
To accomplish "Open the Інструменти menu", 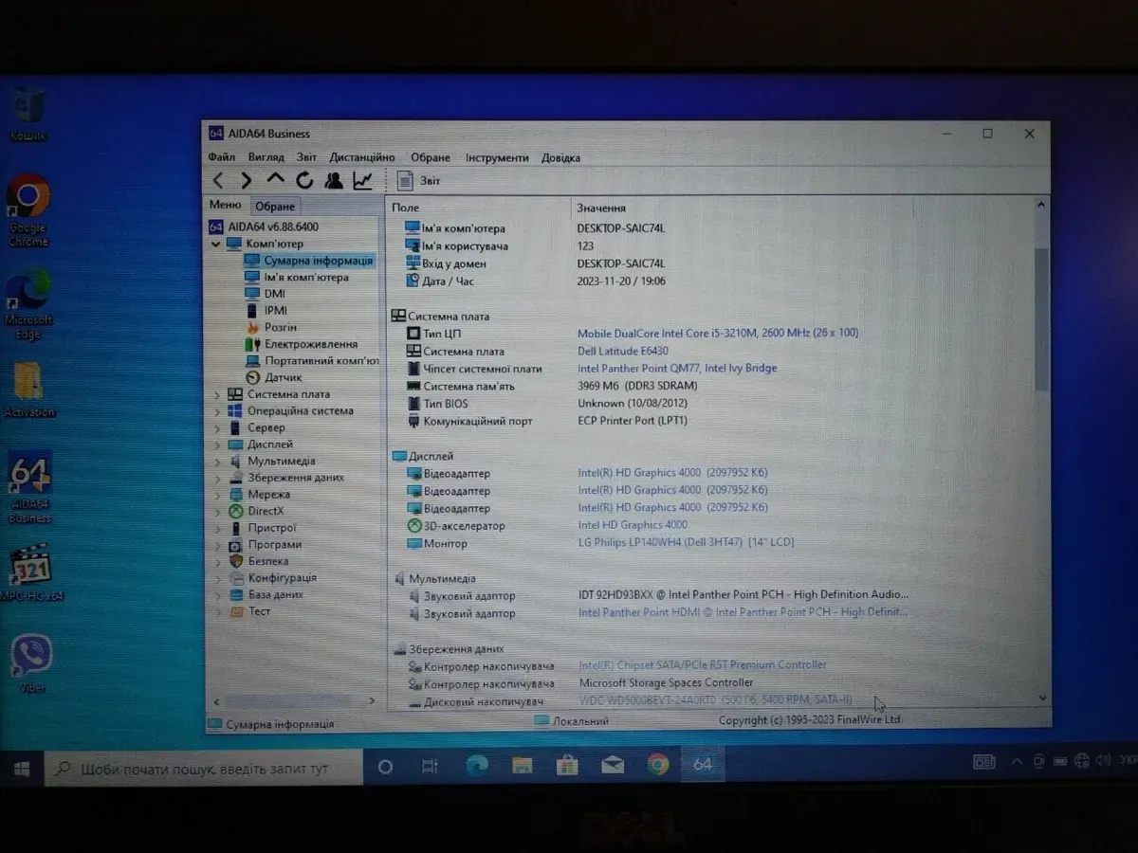I will pyautogui.click(x=496, y=157).
